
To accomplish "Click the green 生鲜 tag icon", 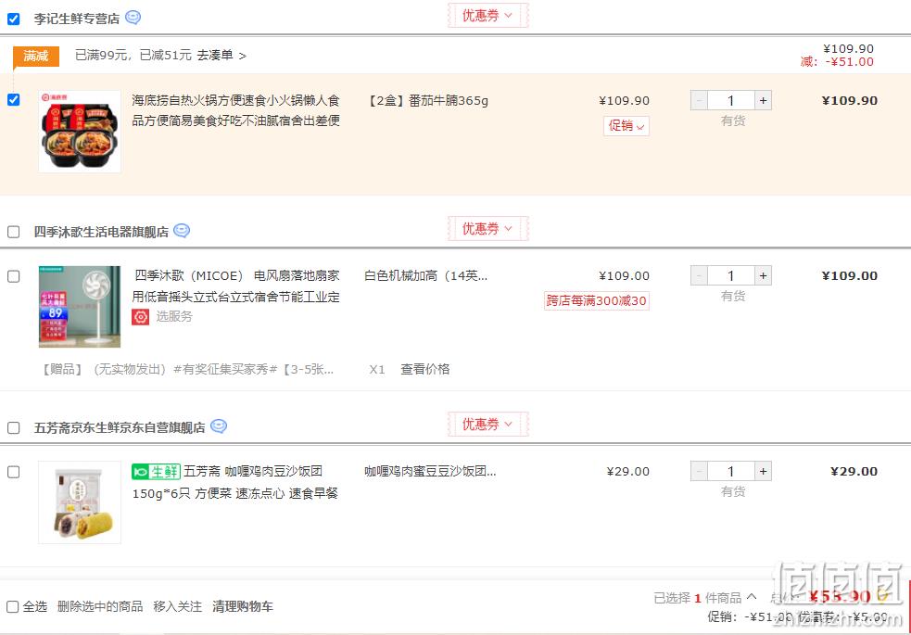I will [x=157, y=471].
